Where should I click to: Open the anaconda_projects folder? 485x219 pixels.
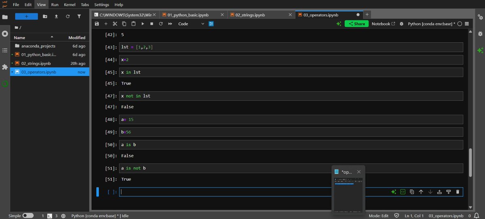pos(49,46)
